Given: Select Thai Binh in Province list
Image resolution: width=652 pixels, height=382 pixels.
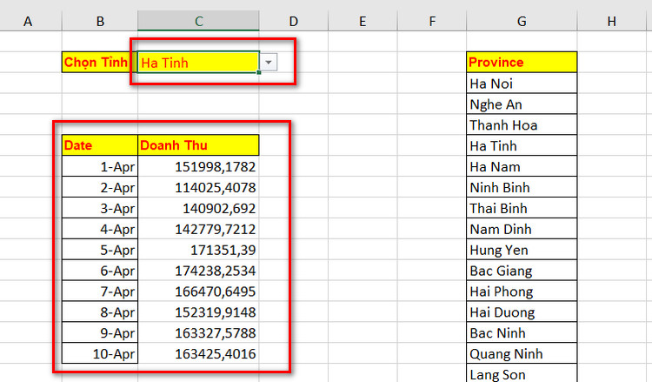Looking at the screenshot, I should pyautogui.click(x=522, y=208).
